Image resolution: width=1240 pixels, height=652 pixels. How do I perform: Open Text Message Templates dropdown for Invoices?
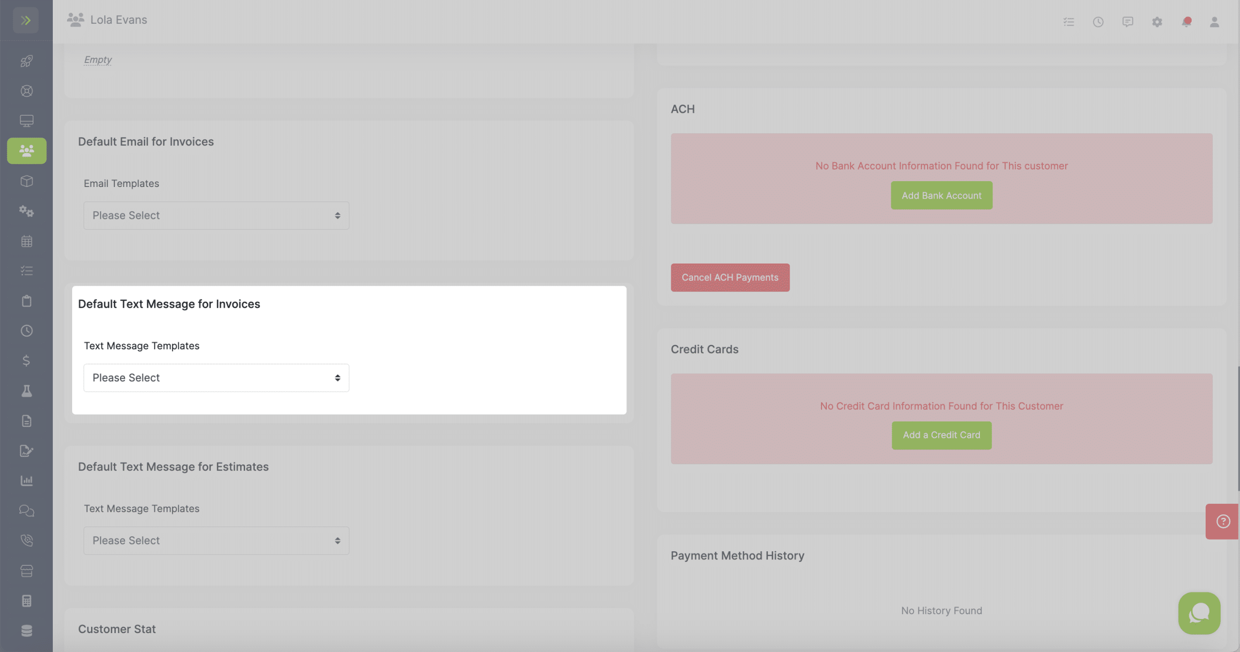(x=216, y=378)
